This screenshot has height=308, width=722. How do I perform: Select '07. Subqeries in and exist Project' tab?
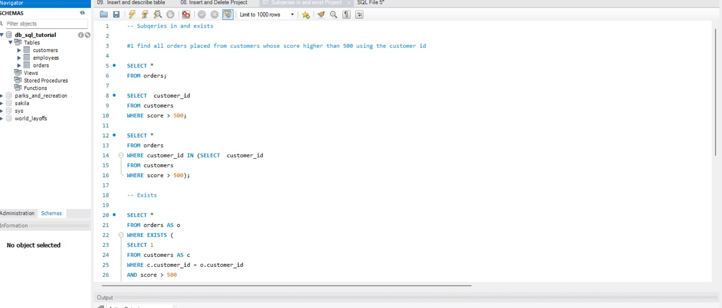pos(302,3)
